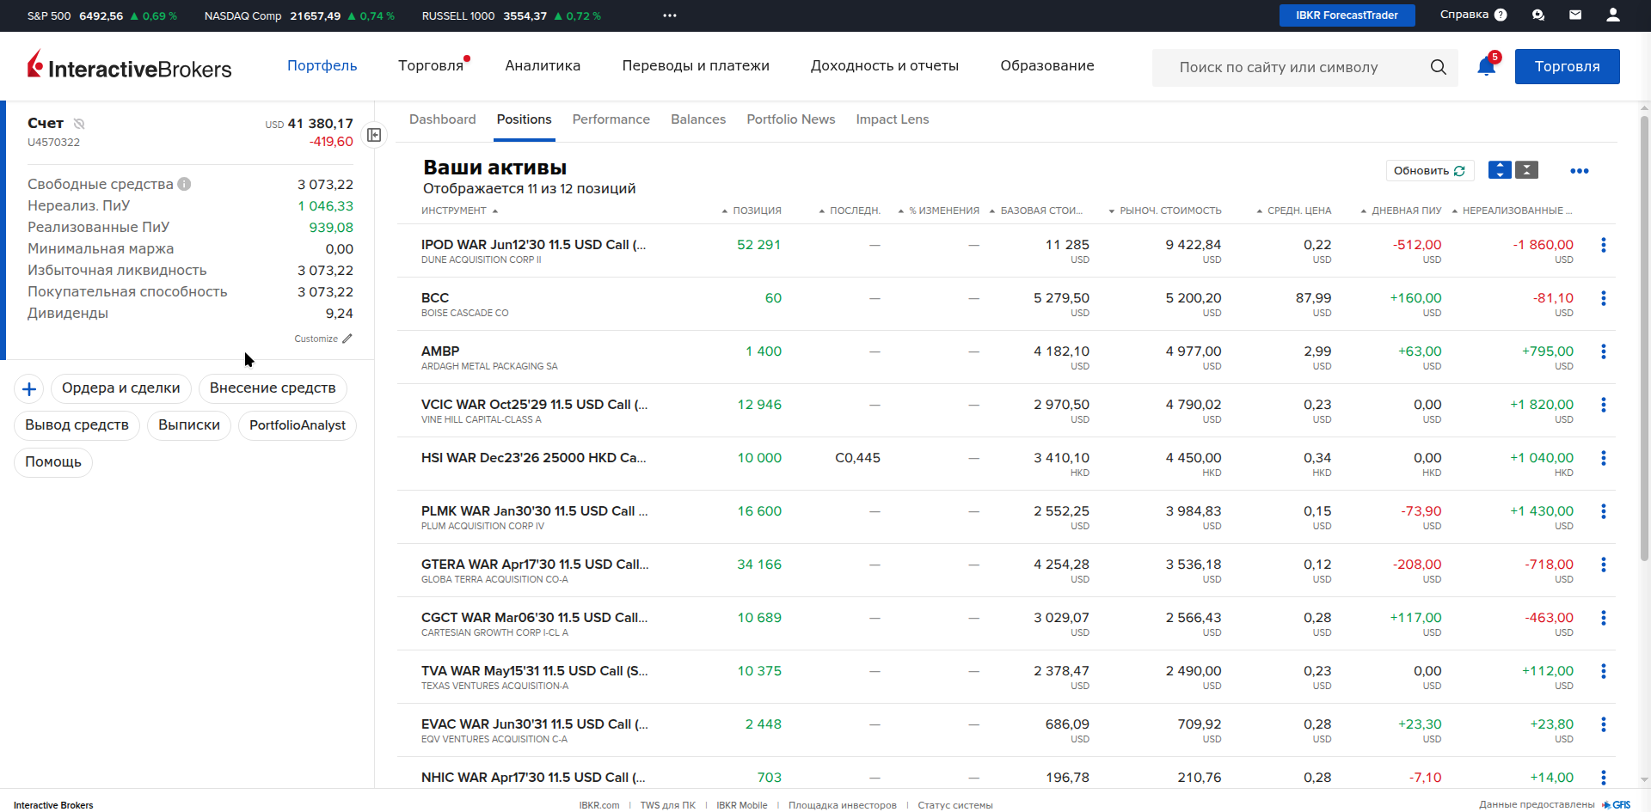Open IBKR ForecastTrader
Screen dimensions: 1651x812
[1347, 15]
